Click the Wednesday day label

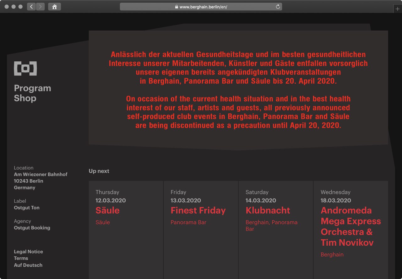[x=335, y=192]
